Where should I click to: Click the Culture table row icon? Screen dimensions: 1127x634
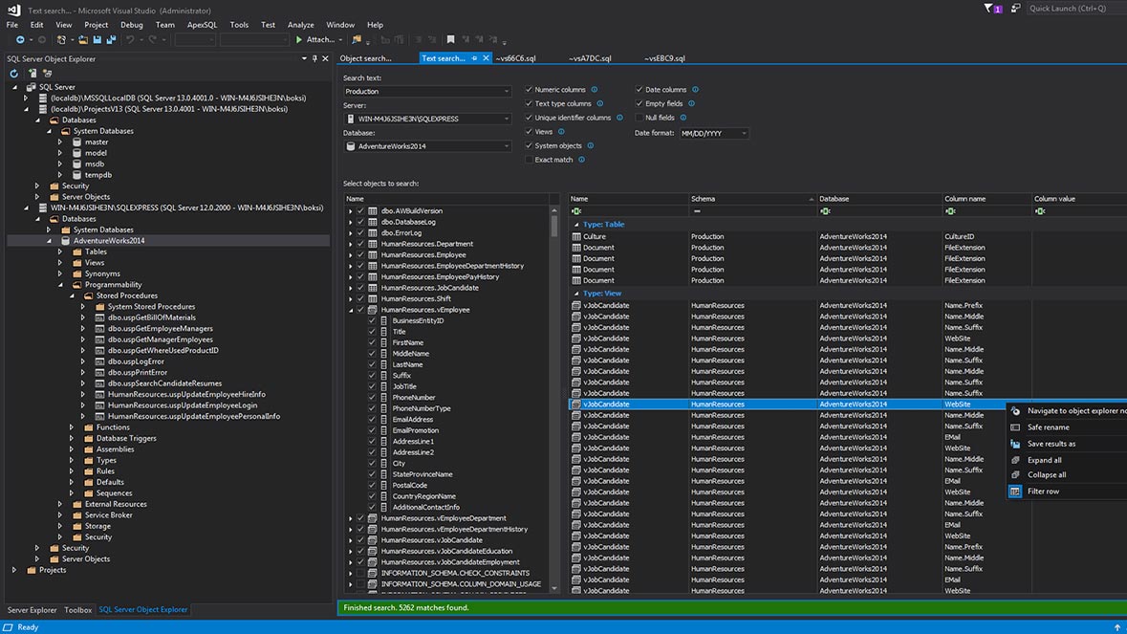pos(576,236)
